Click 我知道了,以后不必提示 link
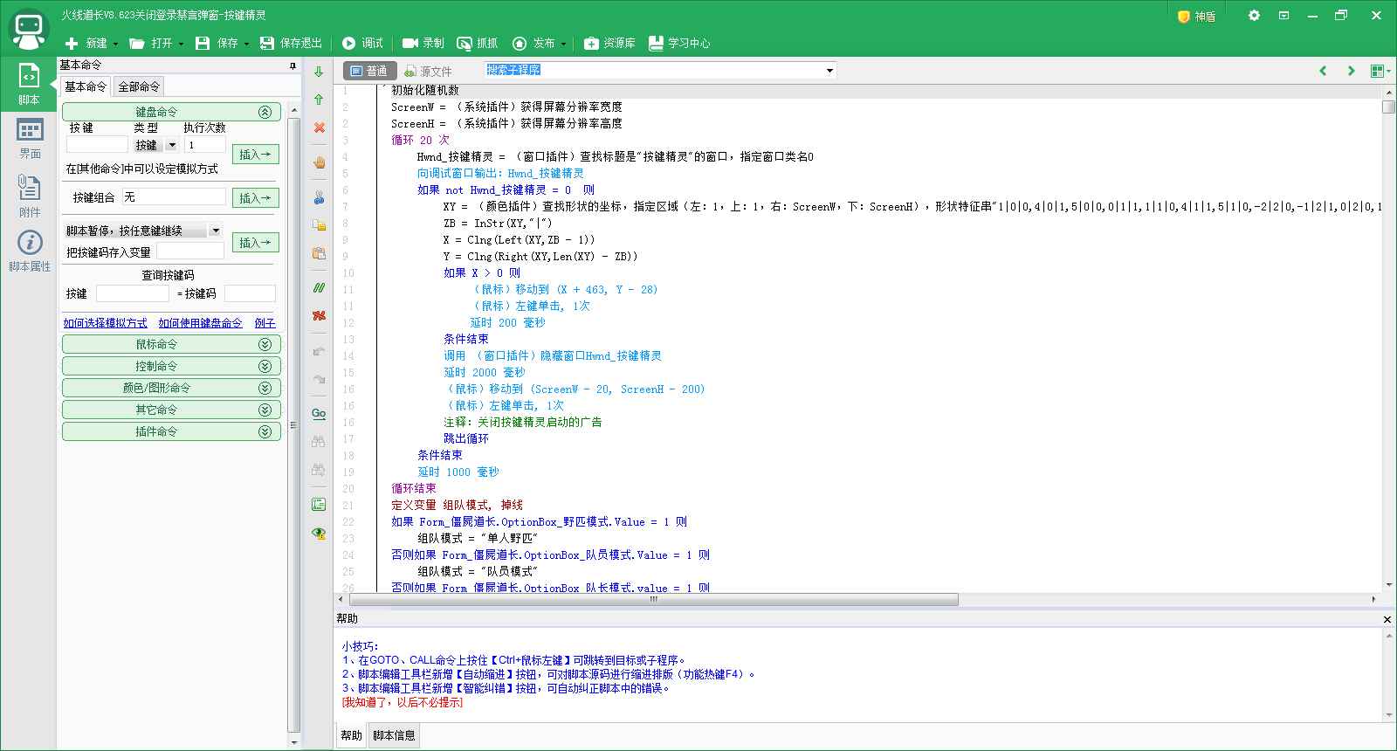Image resolution: width=1397 pixels, height=751 pixels. click(402, 702)
